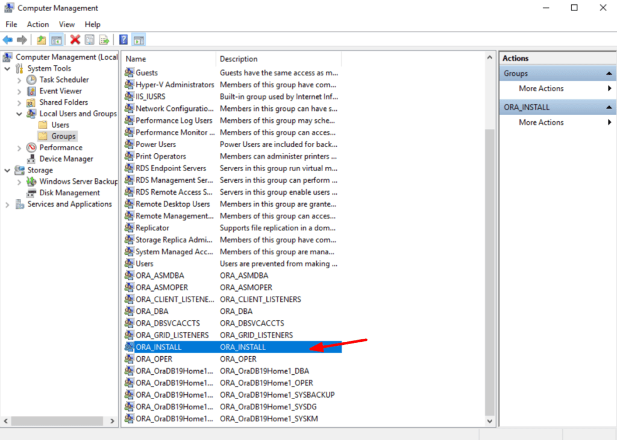Click the list's vertical scrollbar thumb
Image resolution: width=617 pixels, height=440 pixels.
click(489, 272)
